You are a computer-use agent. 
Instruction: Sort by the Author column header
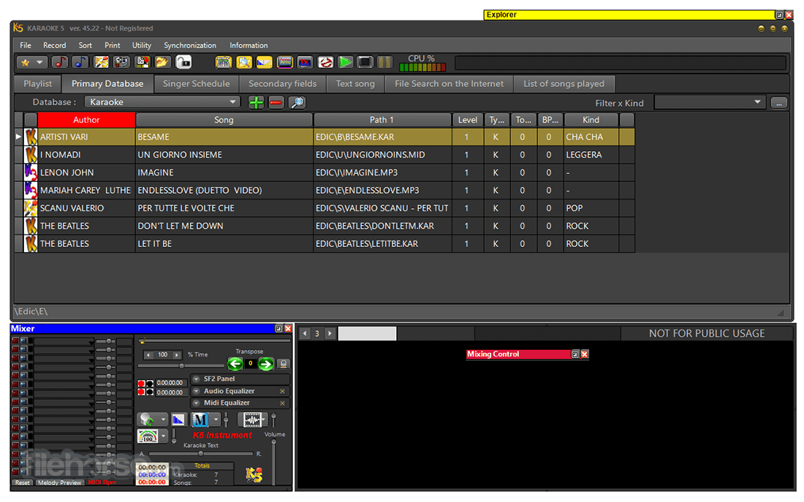click(x=86, y=120)
